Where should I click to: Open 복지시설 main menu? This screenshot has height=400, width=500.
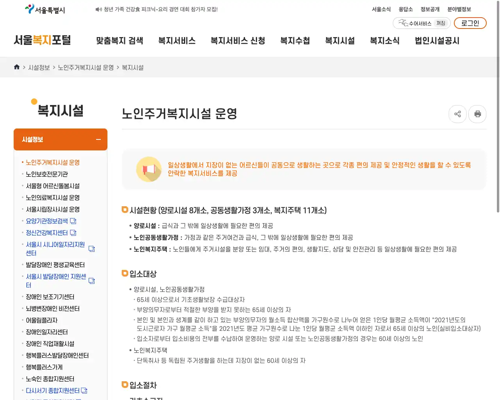[x=340, y=41]
